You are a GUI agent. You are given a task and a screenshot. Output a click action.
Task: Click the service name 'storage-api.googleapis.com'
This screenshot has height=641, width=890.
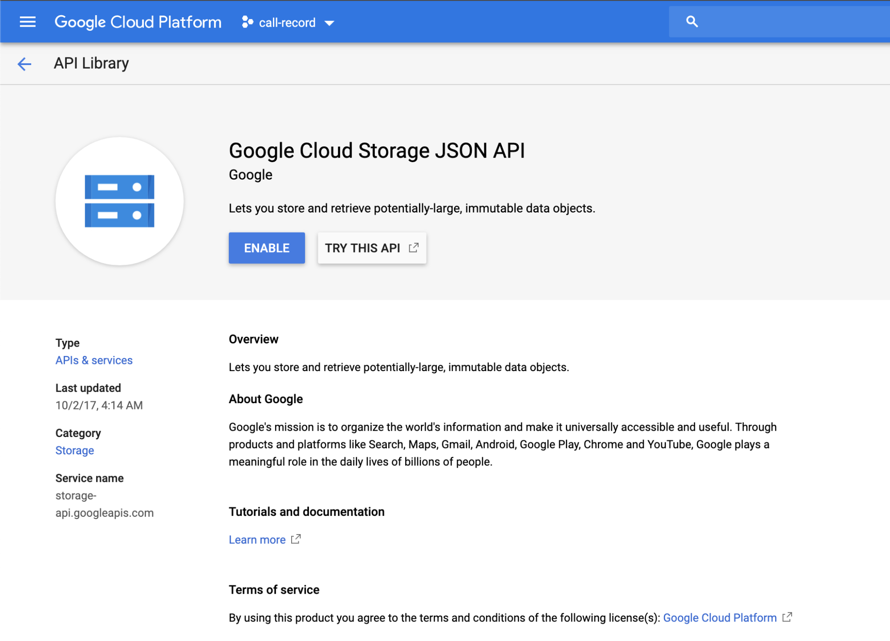pyautogui.click(x=105, y=504)
